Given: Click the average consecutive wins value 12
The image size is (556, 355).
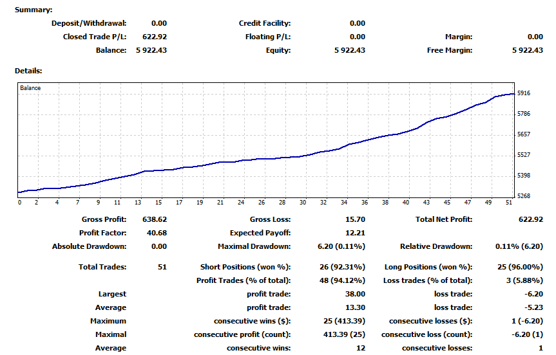Looking at the screenshot, I should pos(361,348).
